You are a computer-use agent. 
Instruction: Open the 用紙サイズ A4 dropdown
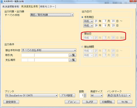(97, 95)
